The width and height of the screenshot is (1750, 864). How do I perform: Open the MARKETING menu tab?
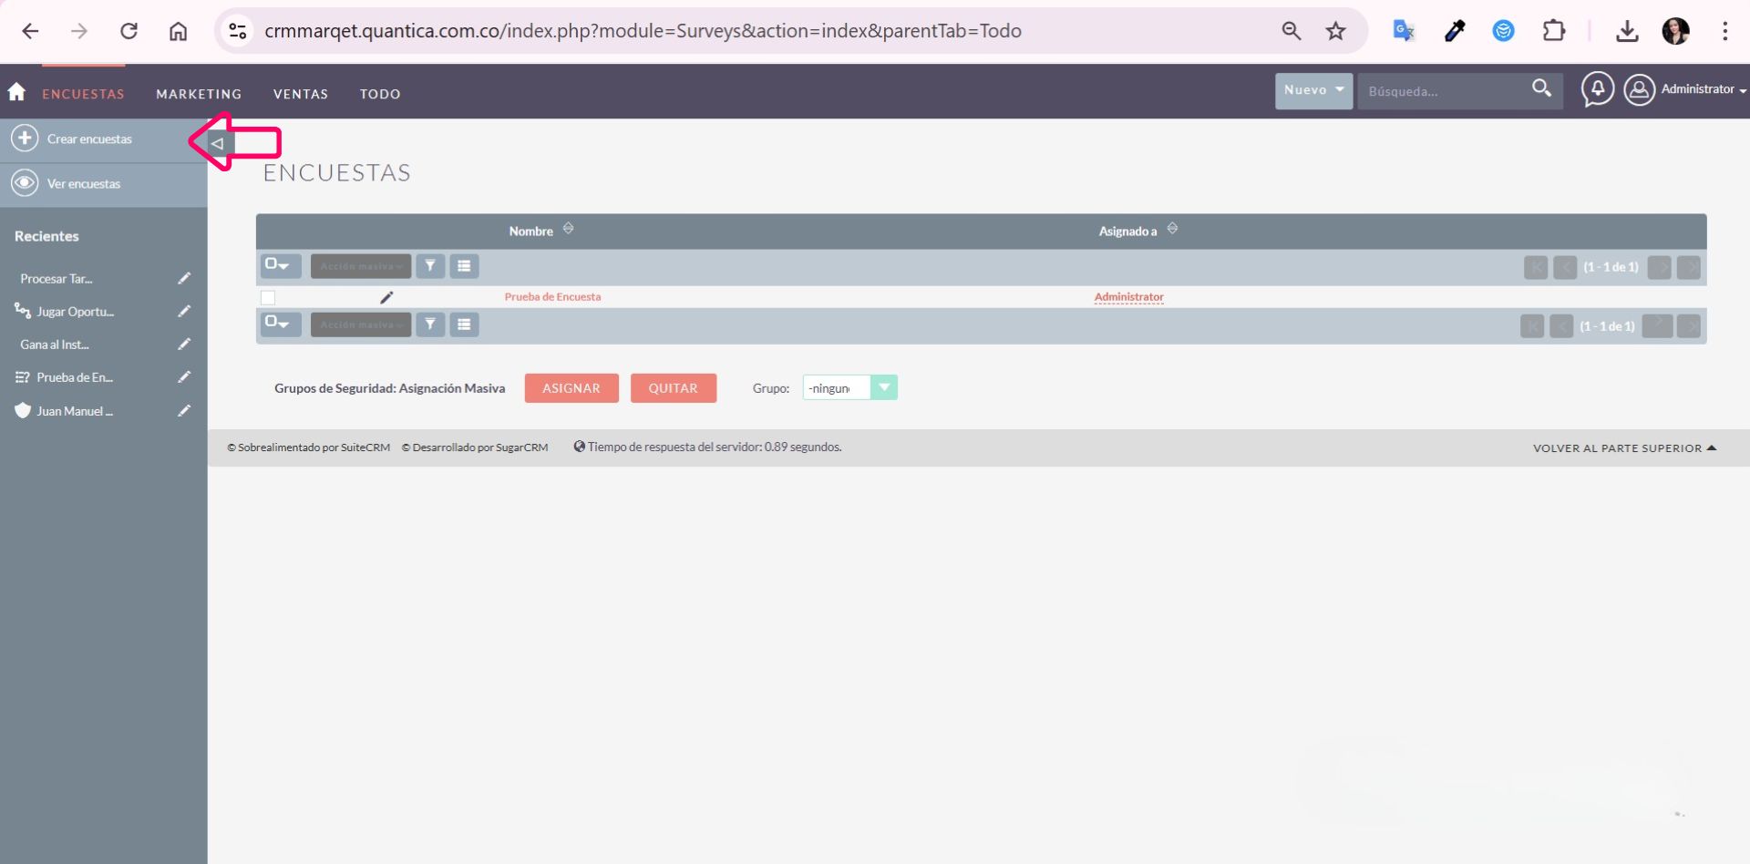pos(199,94)
